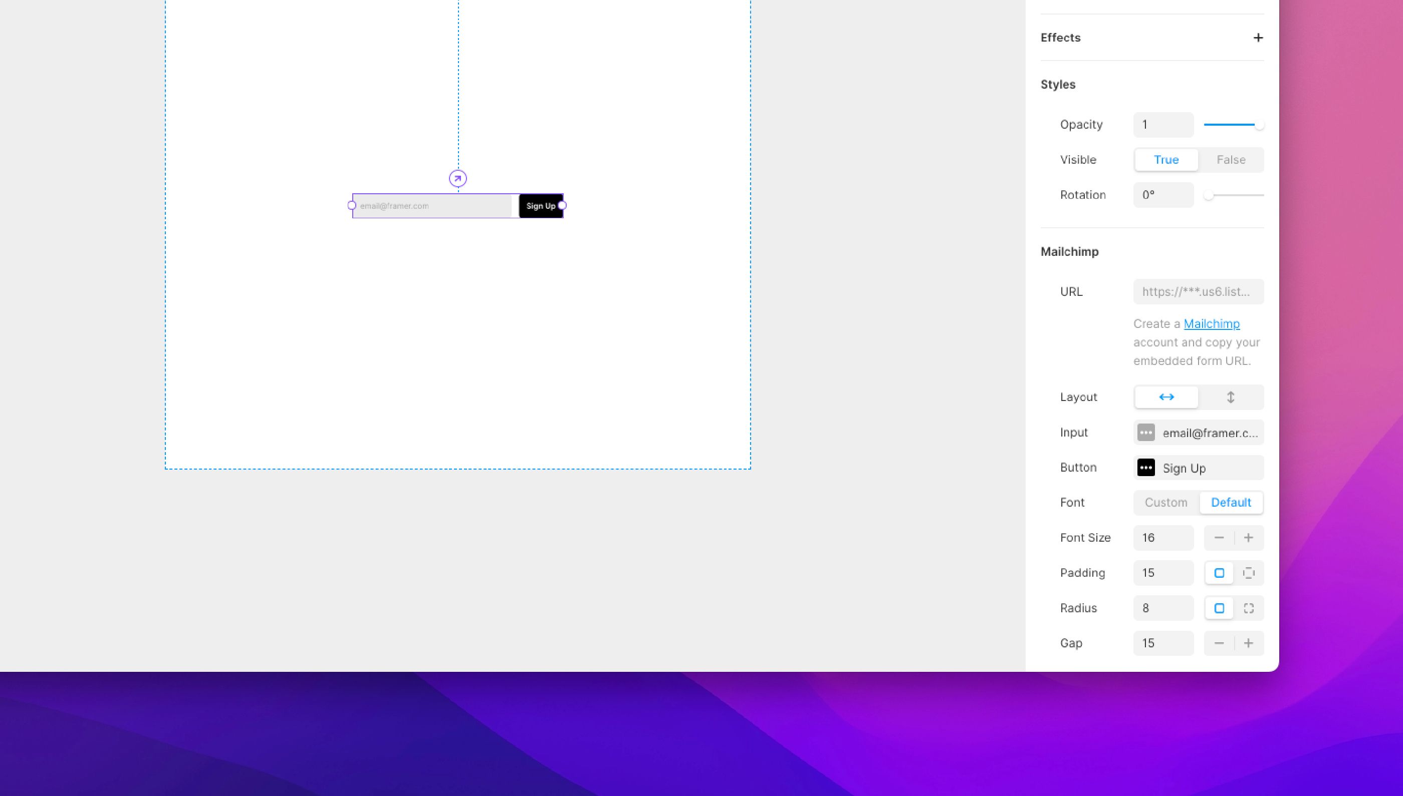Image resolution: width=1403 pixels, height=796 pixels.
Task: Choose per-side padding icon
Action: (1249, 573)
